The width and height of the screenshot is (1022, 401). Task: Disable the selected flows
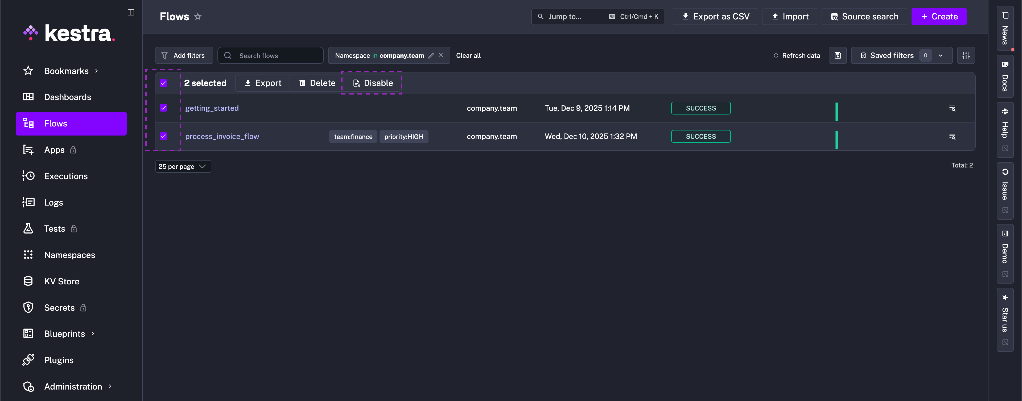373,83
